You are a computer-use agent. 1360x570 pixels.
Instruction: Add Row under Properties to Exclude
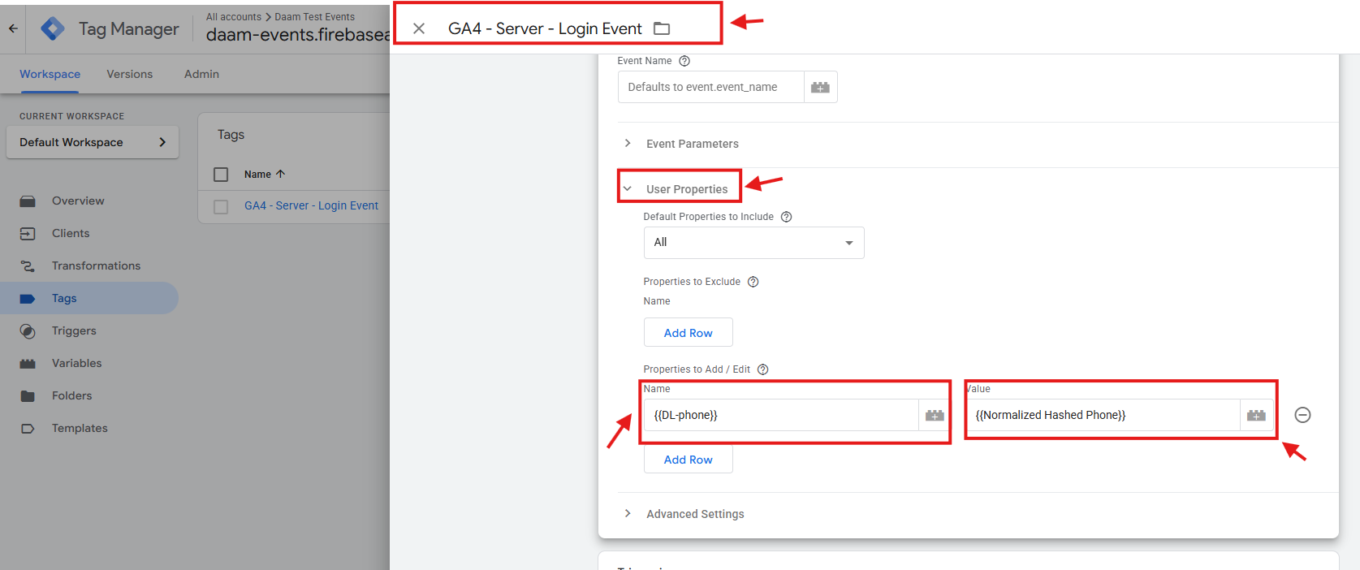pos(689,333)
